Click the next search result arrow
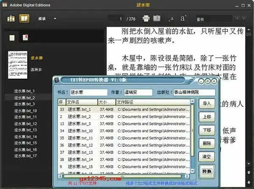This screenshot has height=189, width=254. tap(243, 19)
